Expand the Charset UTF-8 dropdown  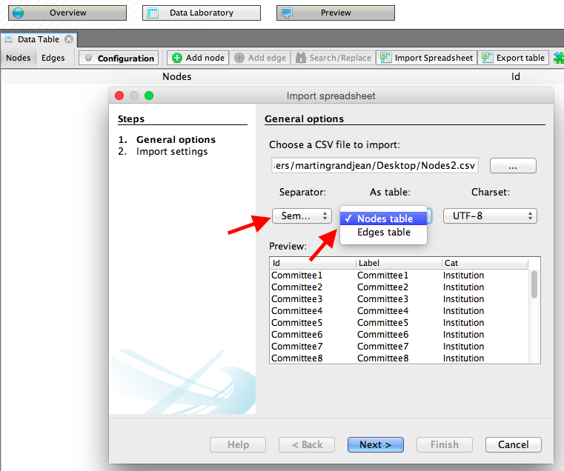point(490,216)
